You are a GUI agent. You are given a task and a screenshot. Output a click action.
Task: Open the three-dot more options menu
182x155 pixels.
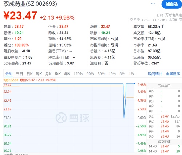[x=153, y=4]
